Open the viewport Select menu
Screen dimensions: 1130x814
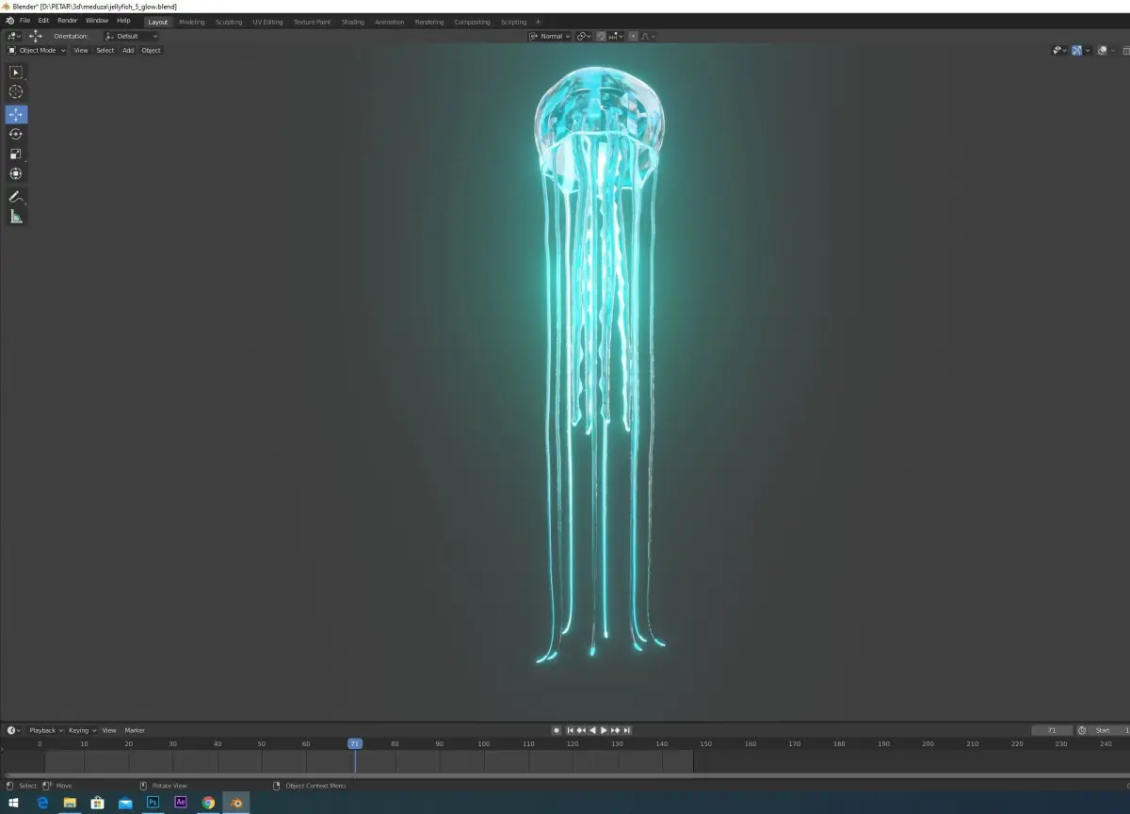point(105,50)
